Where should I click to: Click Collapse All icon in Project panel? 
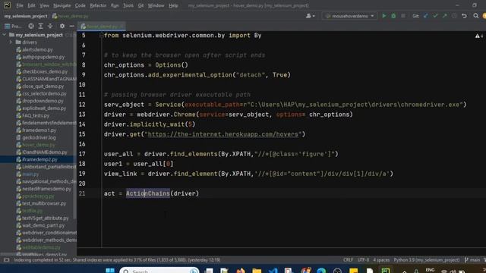(50, 26)
